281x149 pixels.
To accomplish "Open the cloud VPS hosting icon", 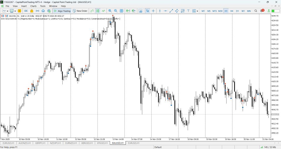I will 43,11.
